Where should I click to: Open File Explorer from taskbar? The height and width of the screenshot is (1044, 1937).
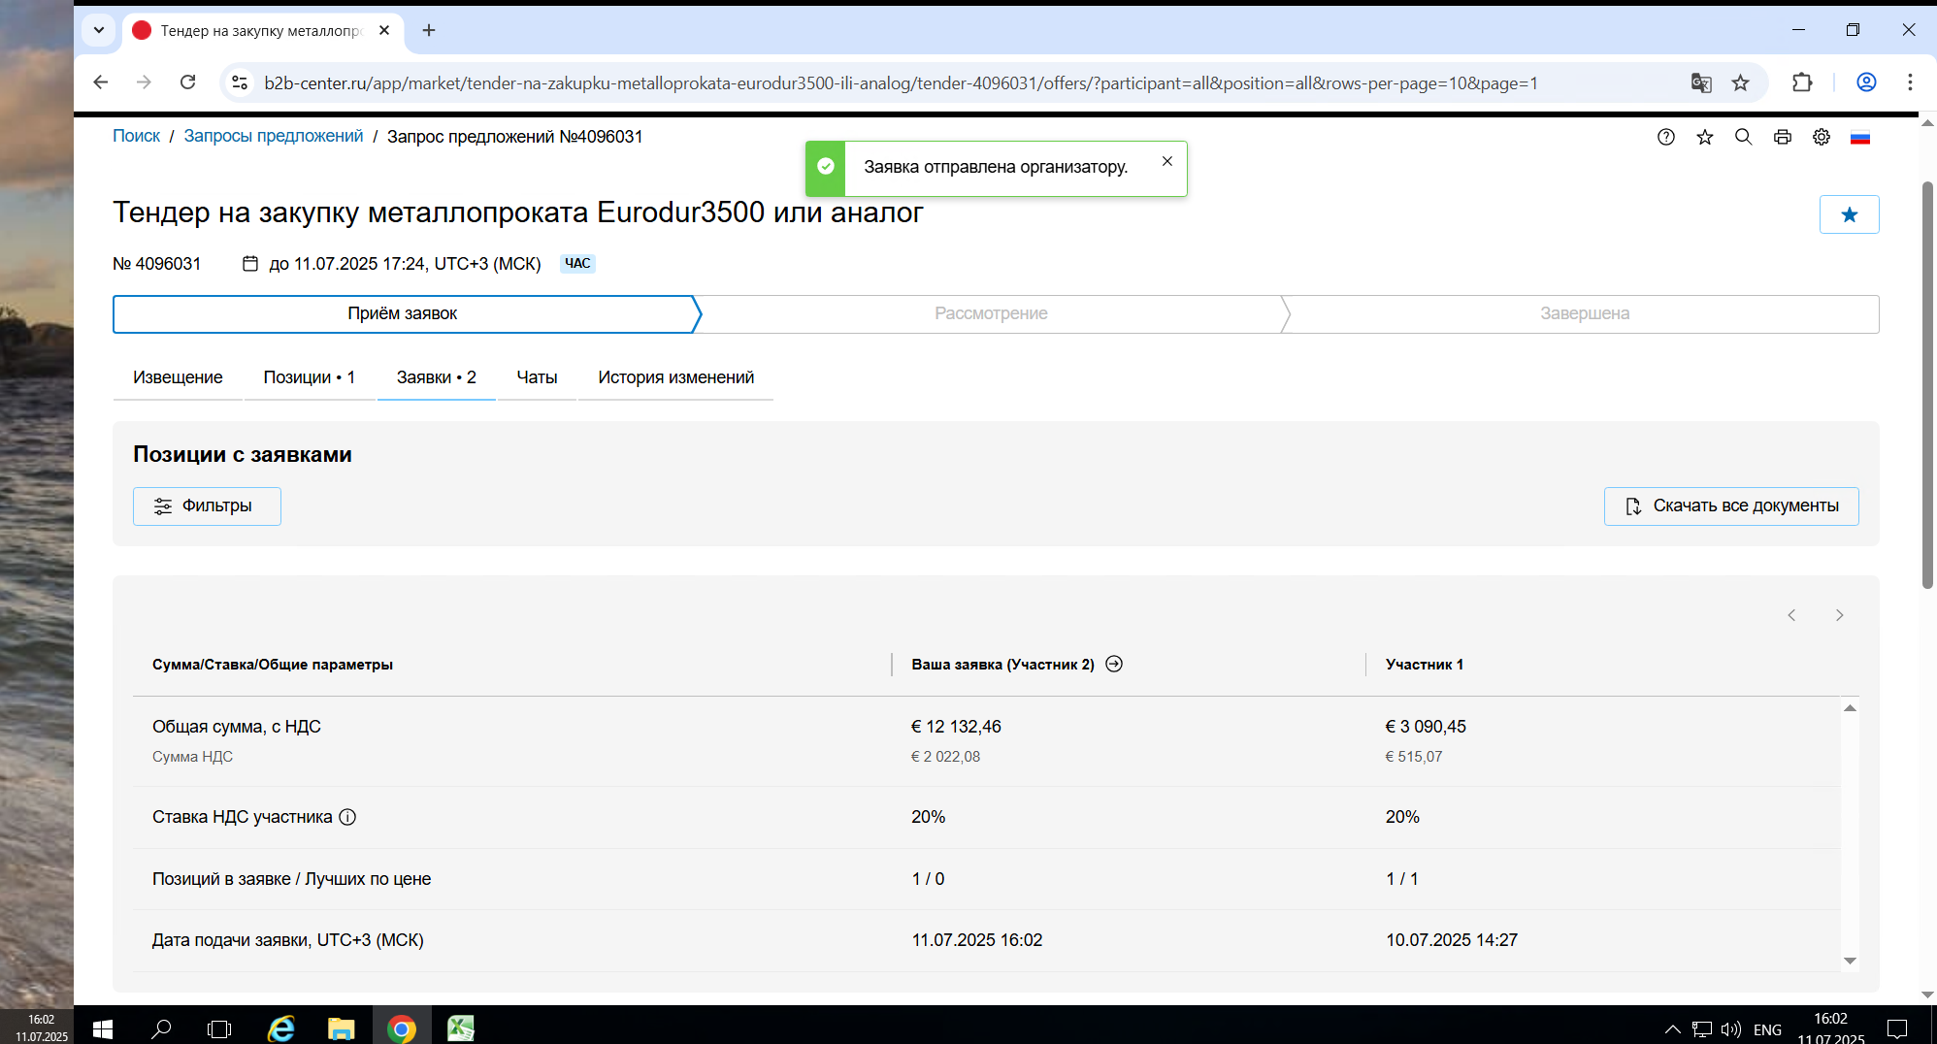341,1028
